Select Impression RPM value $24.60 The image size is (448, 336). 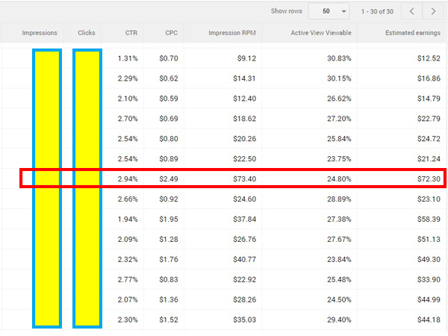click(x=244, y=199)
